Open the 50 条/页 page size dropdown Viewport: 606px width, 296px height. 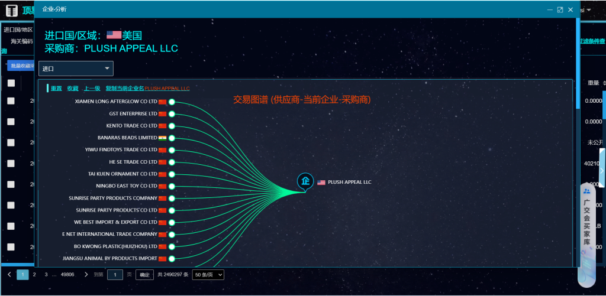208,275
